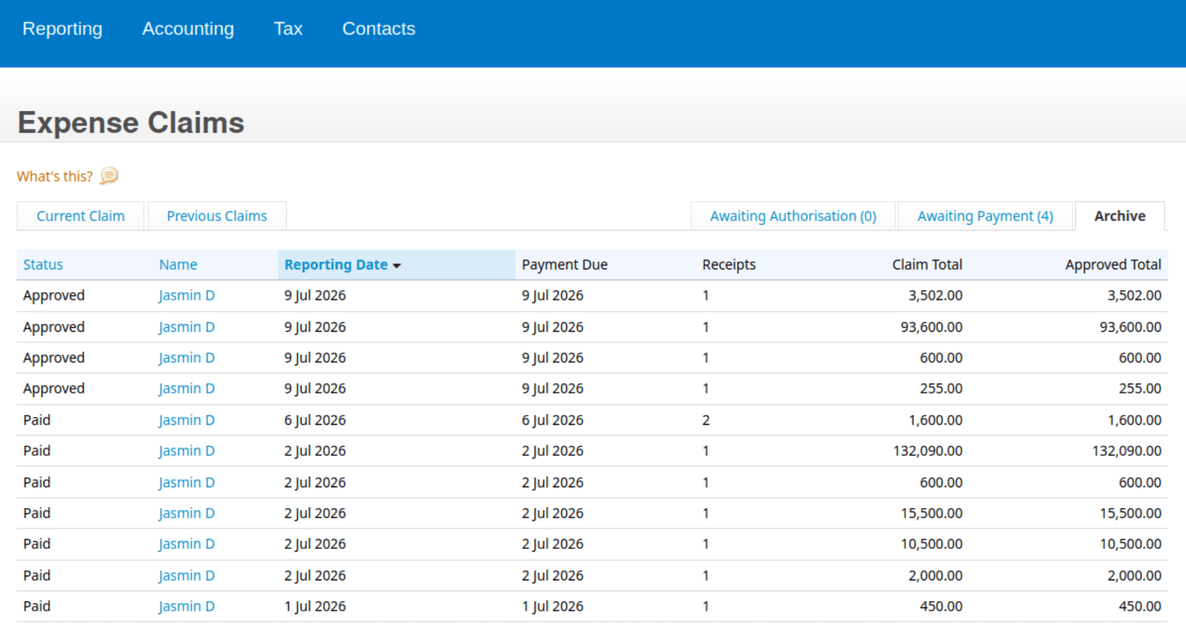
Task: Click the What's this? link
Action: click(x=55, y=176)
